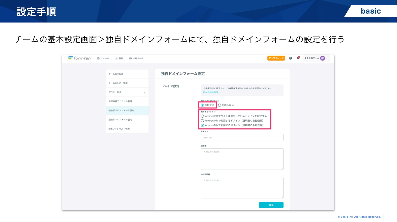397x222 pixels.
Task: Choose 証明書の手動登録 domain option
Action: [203, 125]
